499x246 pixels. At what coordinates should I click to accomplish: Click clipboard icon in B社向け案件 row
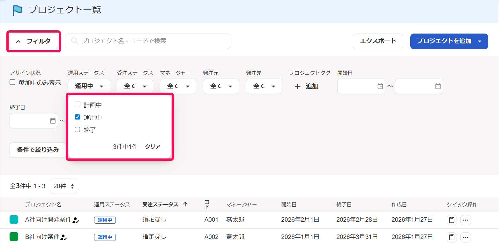tap(451, 237)
